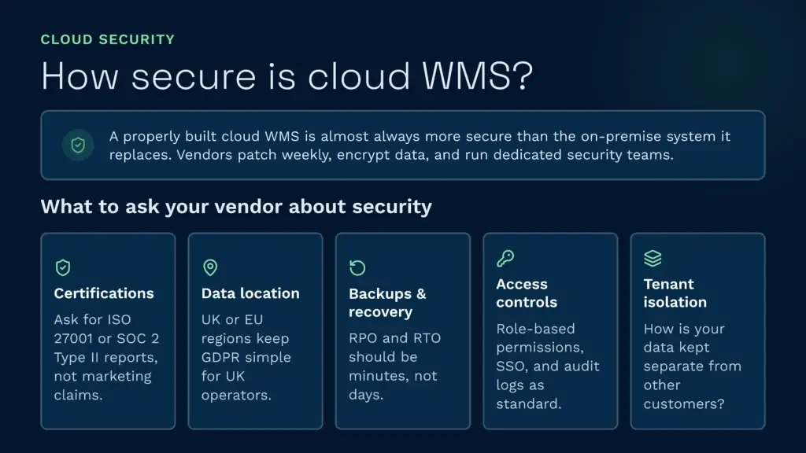806x453 pixels.
Task: Click the Certifications shield check icon
Action: (x=63, y=267)
